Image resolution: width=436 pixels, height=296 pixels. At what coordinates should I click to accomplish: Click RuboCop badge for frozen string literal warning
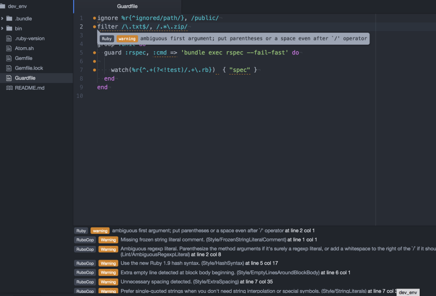click(x=85, y=240)
